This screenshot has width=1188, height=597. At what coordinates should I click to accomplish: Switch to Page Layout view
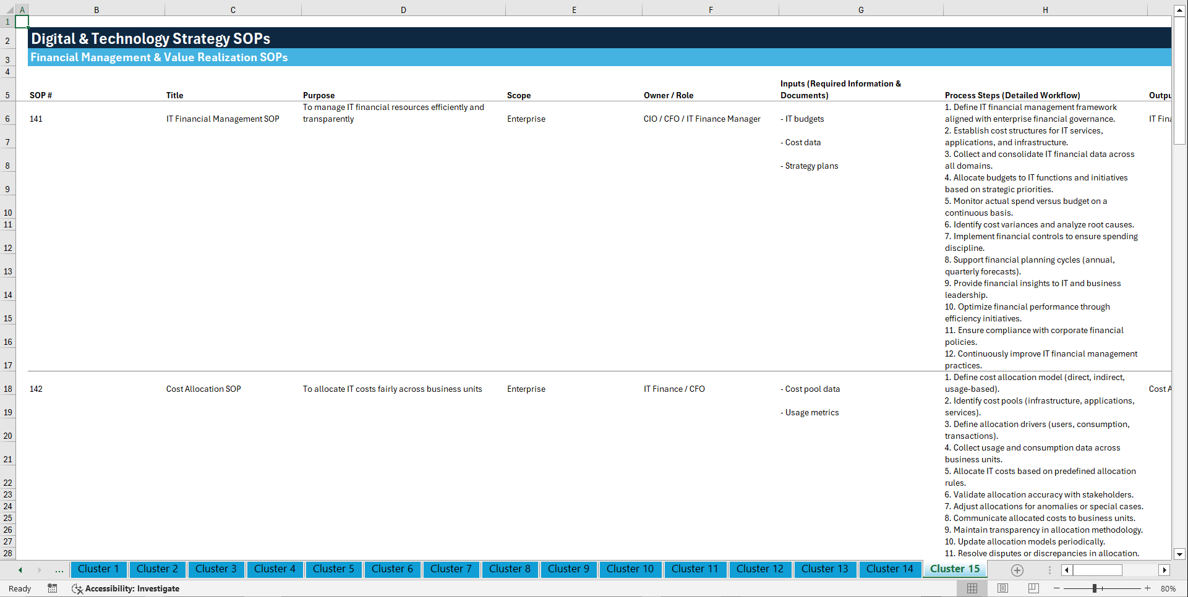coord(1002,588)
